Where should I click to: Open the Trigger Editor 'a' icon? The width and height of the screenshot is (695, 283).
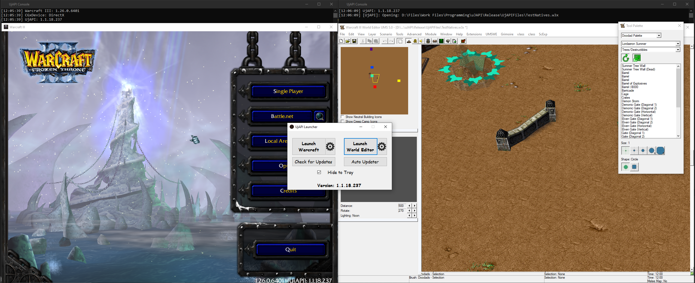(x=415, y=41)
